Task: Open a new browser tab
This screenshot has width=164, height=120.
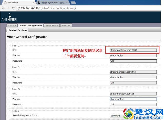Action: click(73, 3)
